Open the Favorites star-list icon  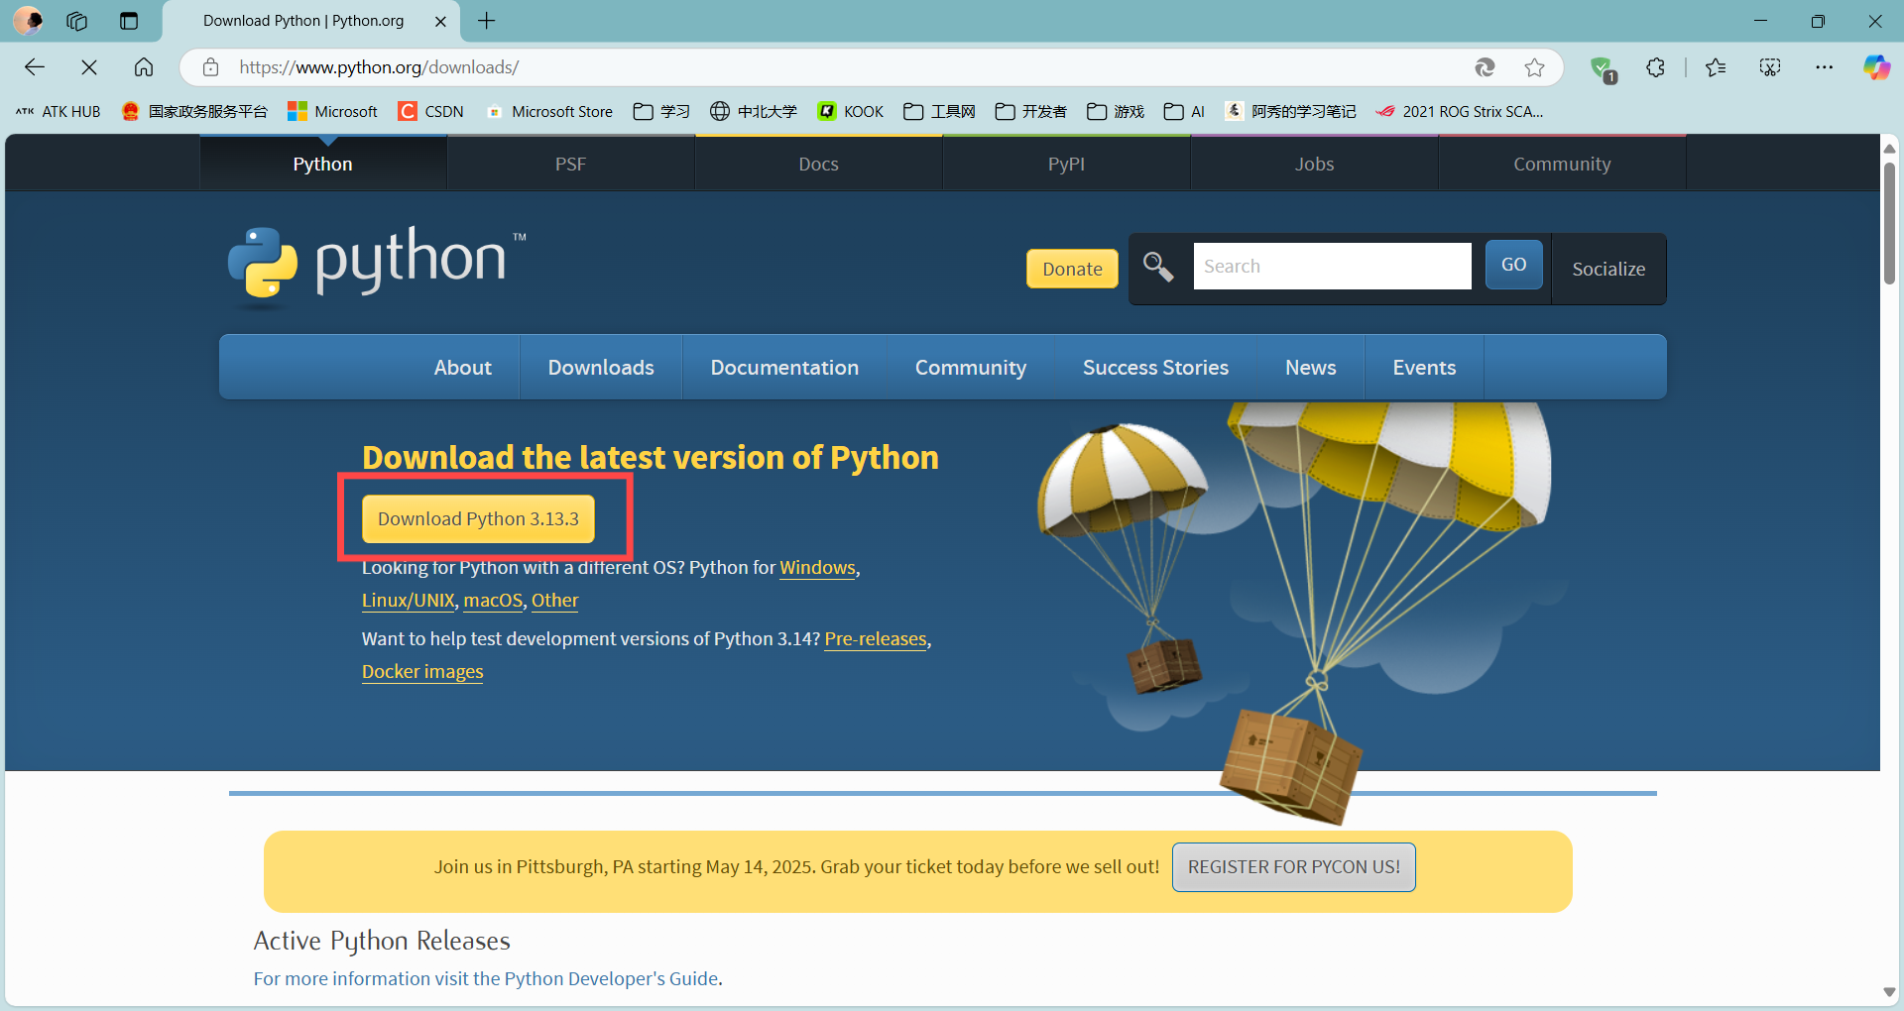pos(1716,67)
